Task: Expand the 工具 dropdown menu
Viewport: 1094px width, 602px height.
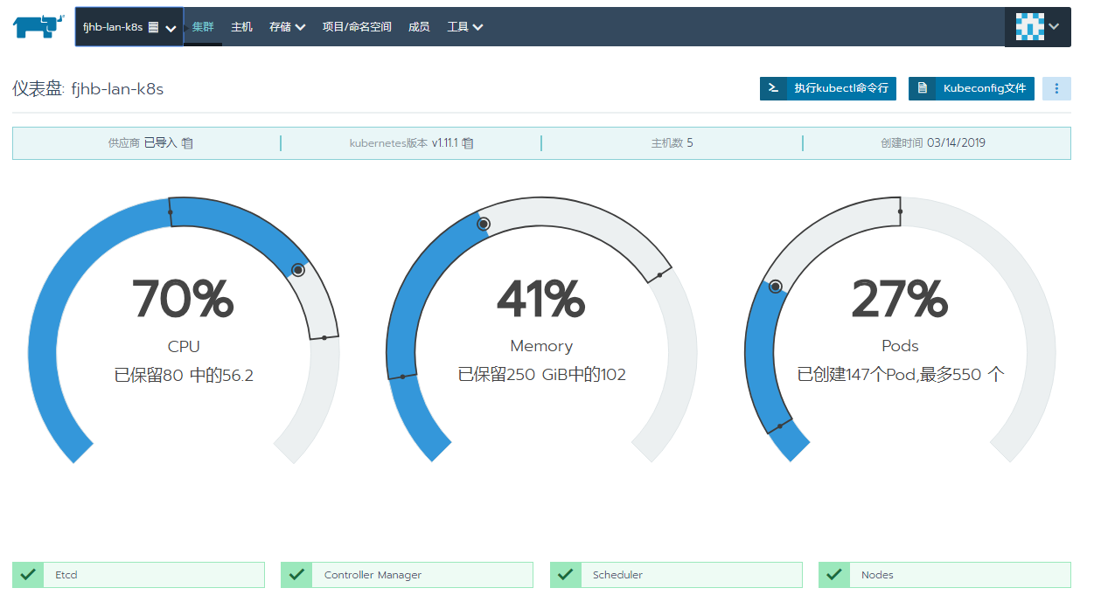Action: pos(465,27)
